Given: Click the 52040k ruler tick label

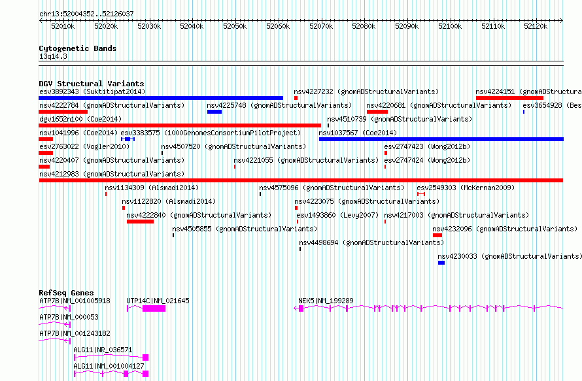Looking at the screenshot, I should pos(192,26).
